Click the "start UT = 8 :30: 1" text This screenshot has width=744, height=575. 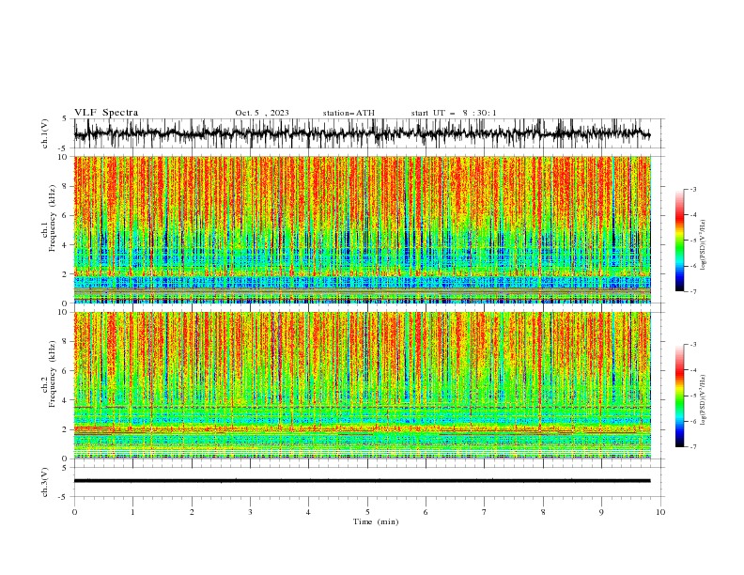point(454,113)
